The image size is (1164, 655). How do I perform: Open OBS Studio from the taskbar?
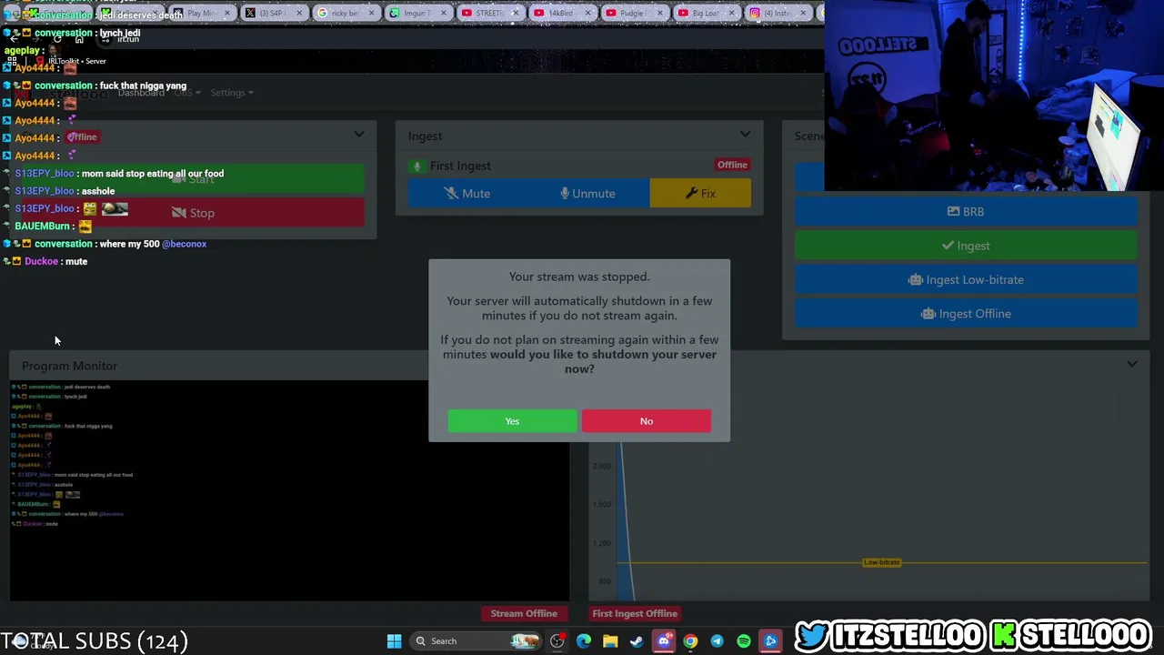coord(557,641)
